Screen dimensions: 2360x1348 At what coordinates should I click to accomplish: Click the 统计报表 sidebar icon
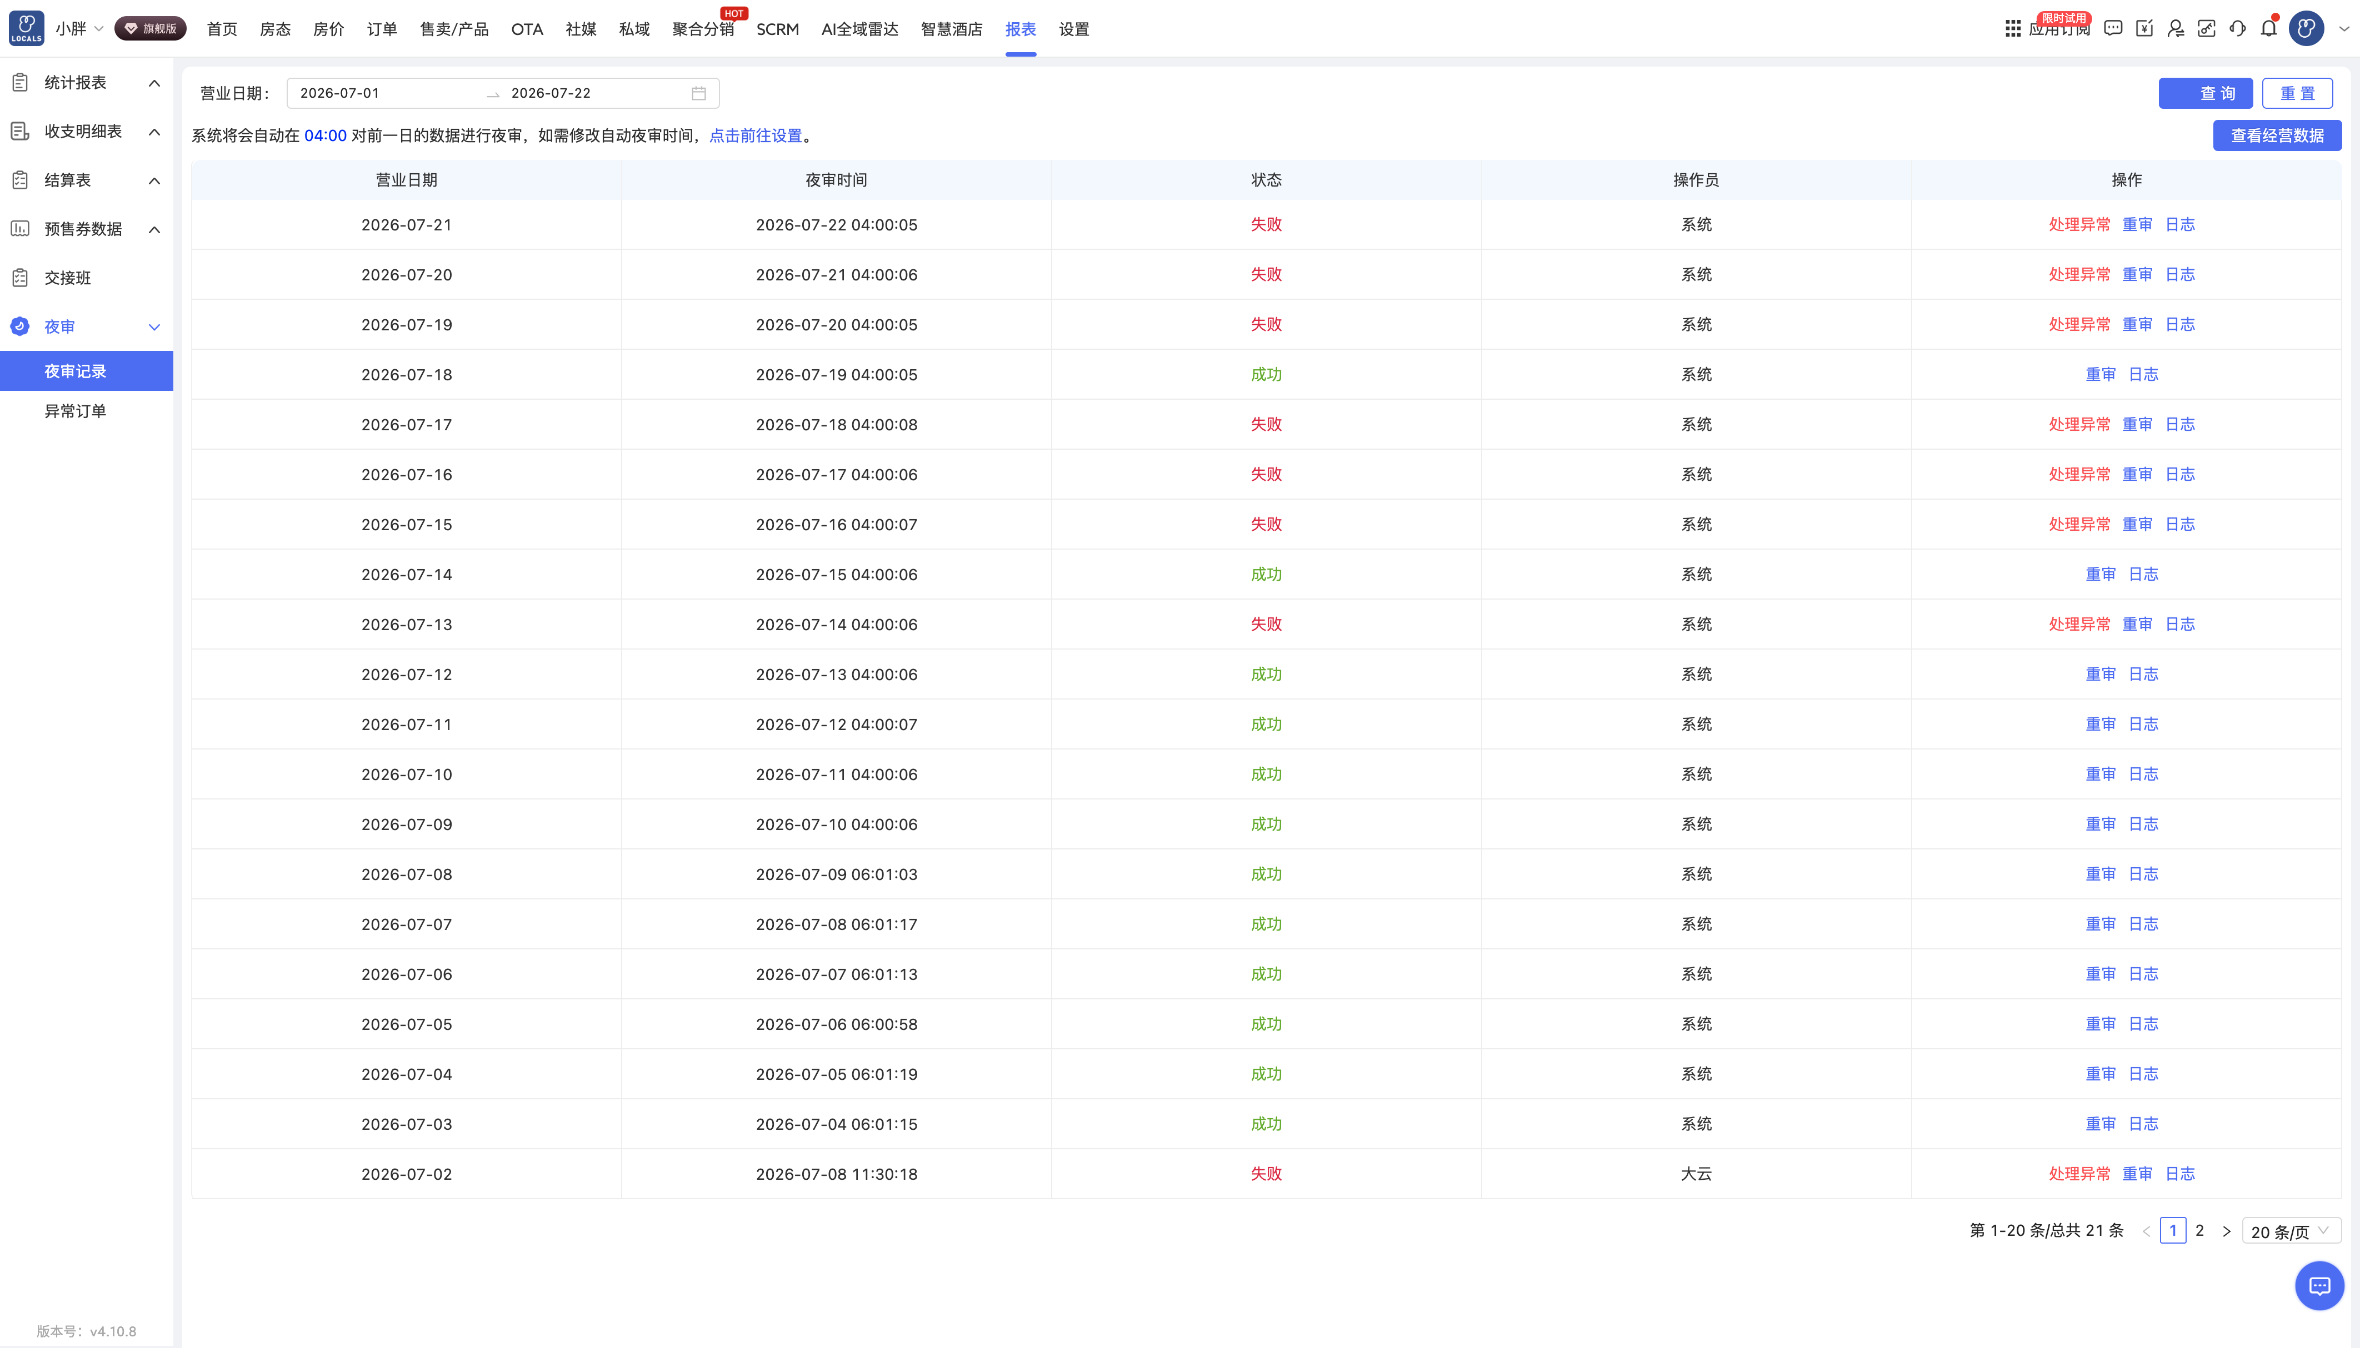coord(21,82)
